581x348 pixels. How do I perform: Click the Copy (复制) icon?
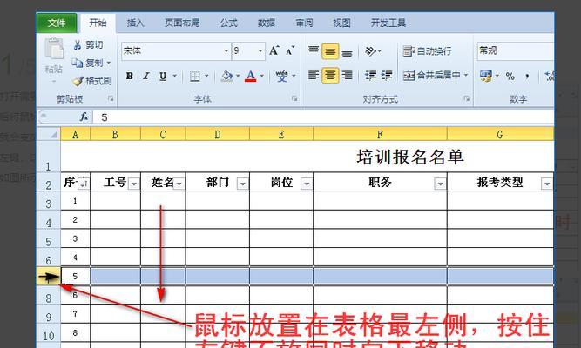pyautogui.click(x=78, y=63)
